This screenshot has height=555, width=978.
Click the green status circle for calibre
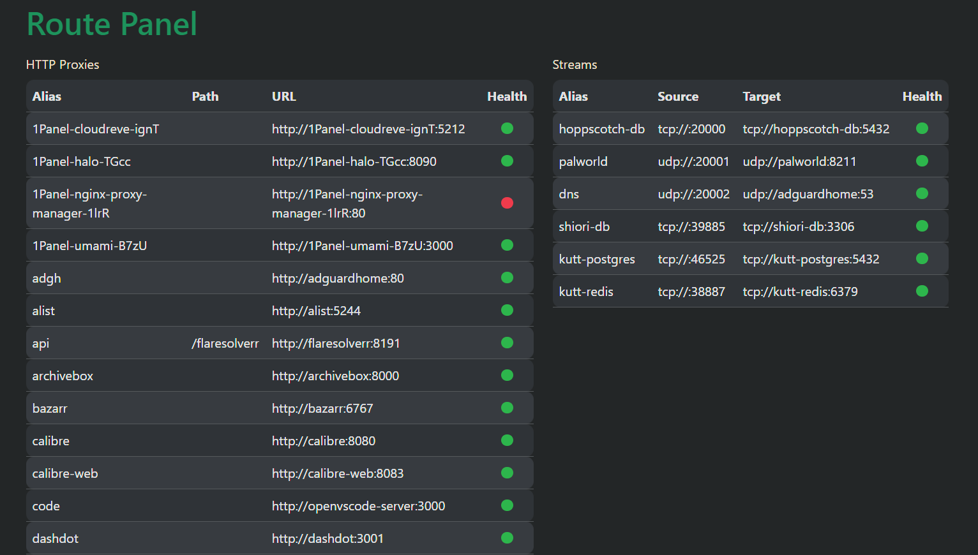tap(508, 440)
